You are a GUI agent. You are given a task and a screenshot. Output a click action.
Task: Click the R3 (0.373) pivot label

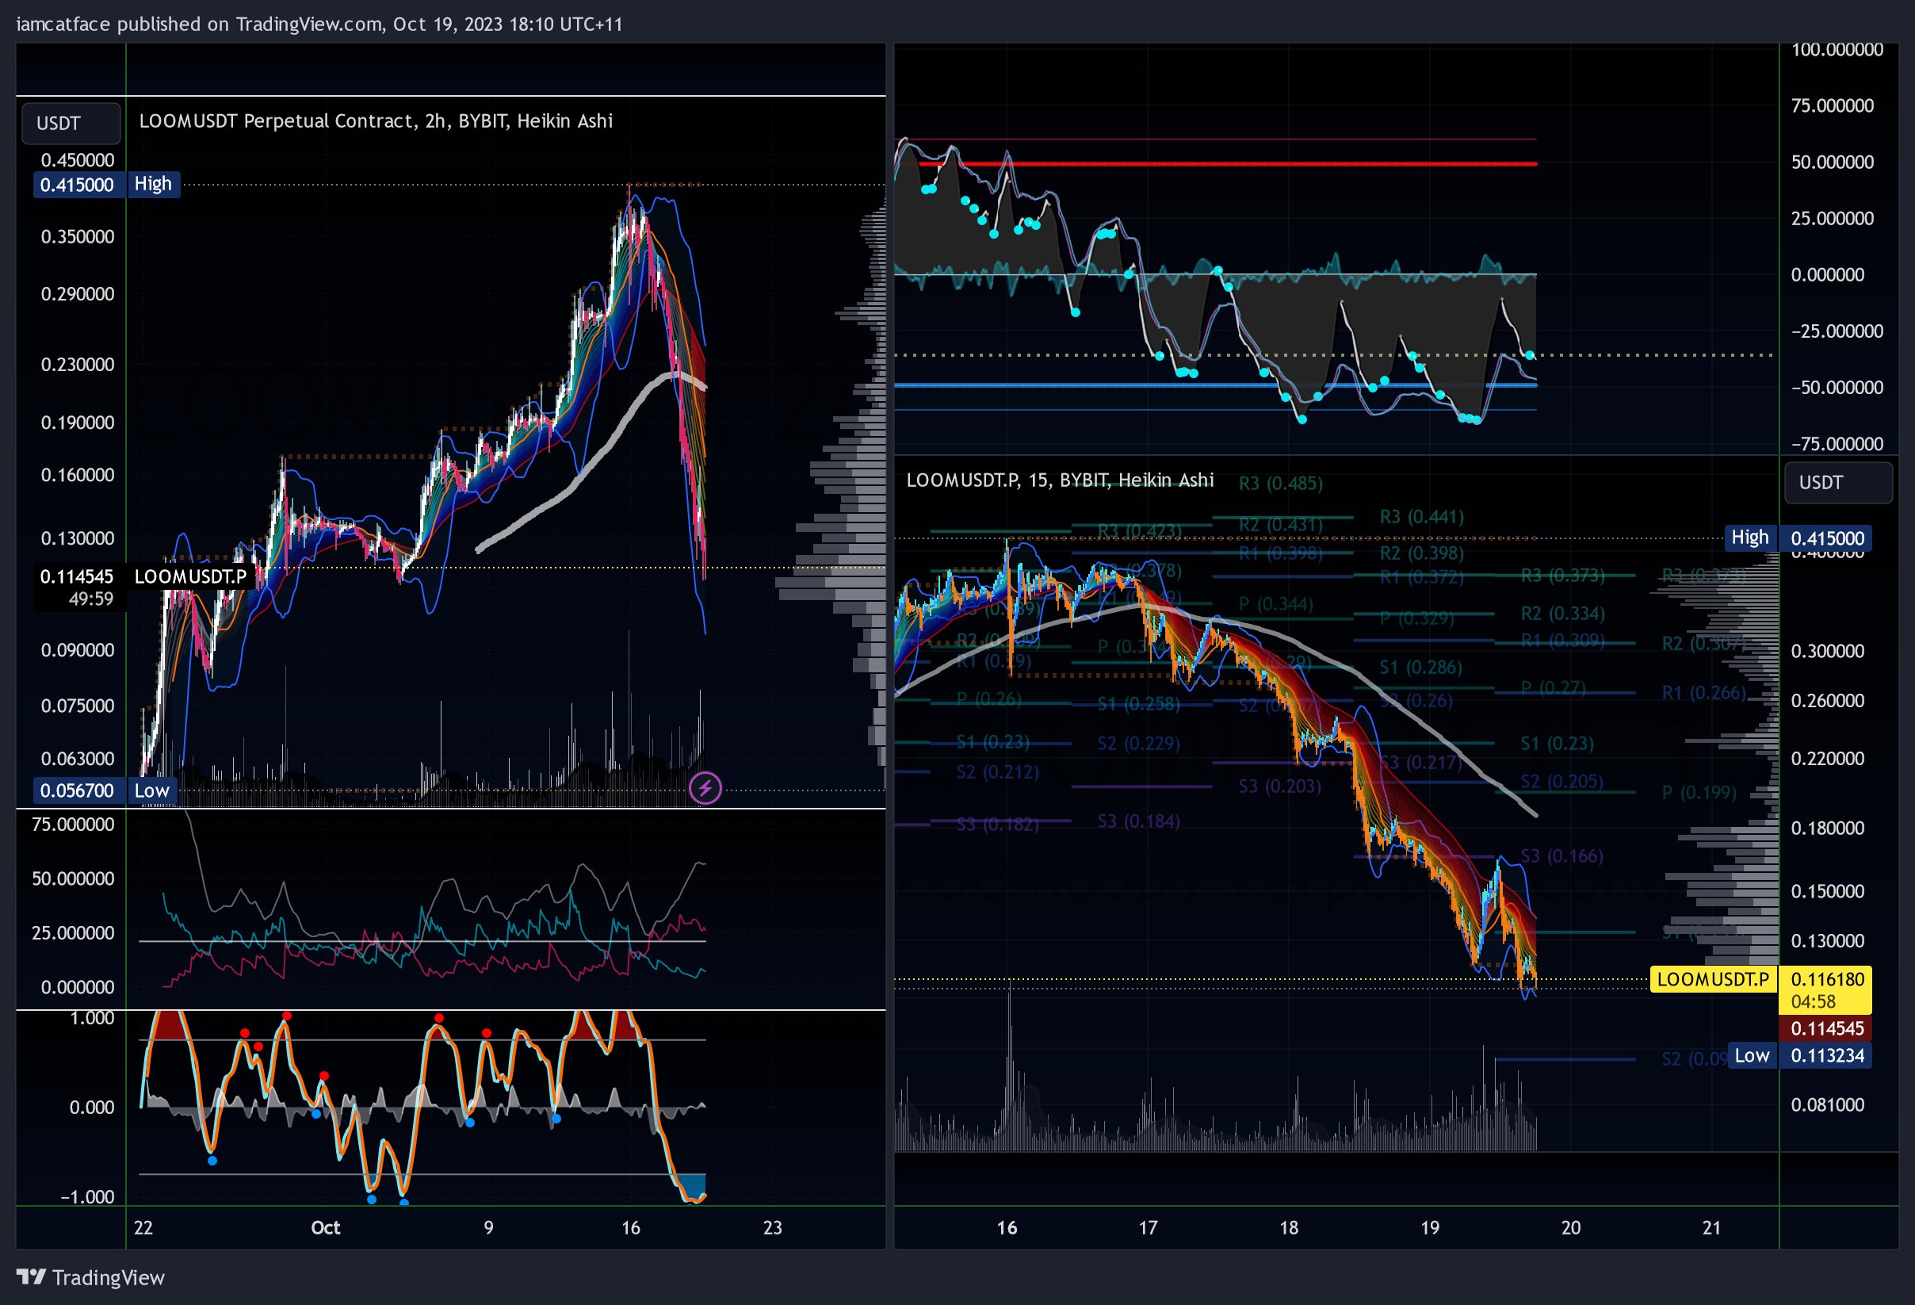point(1562,576)
